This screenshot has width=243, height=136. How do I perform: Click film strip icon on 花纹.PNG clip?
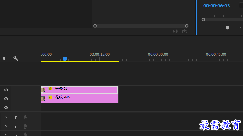coord(43,98)
